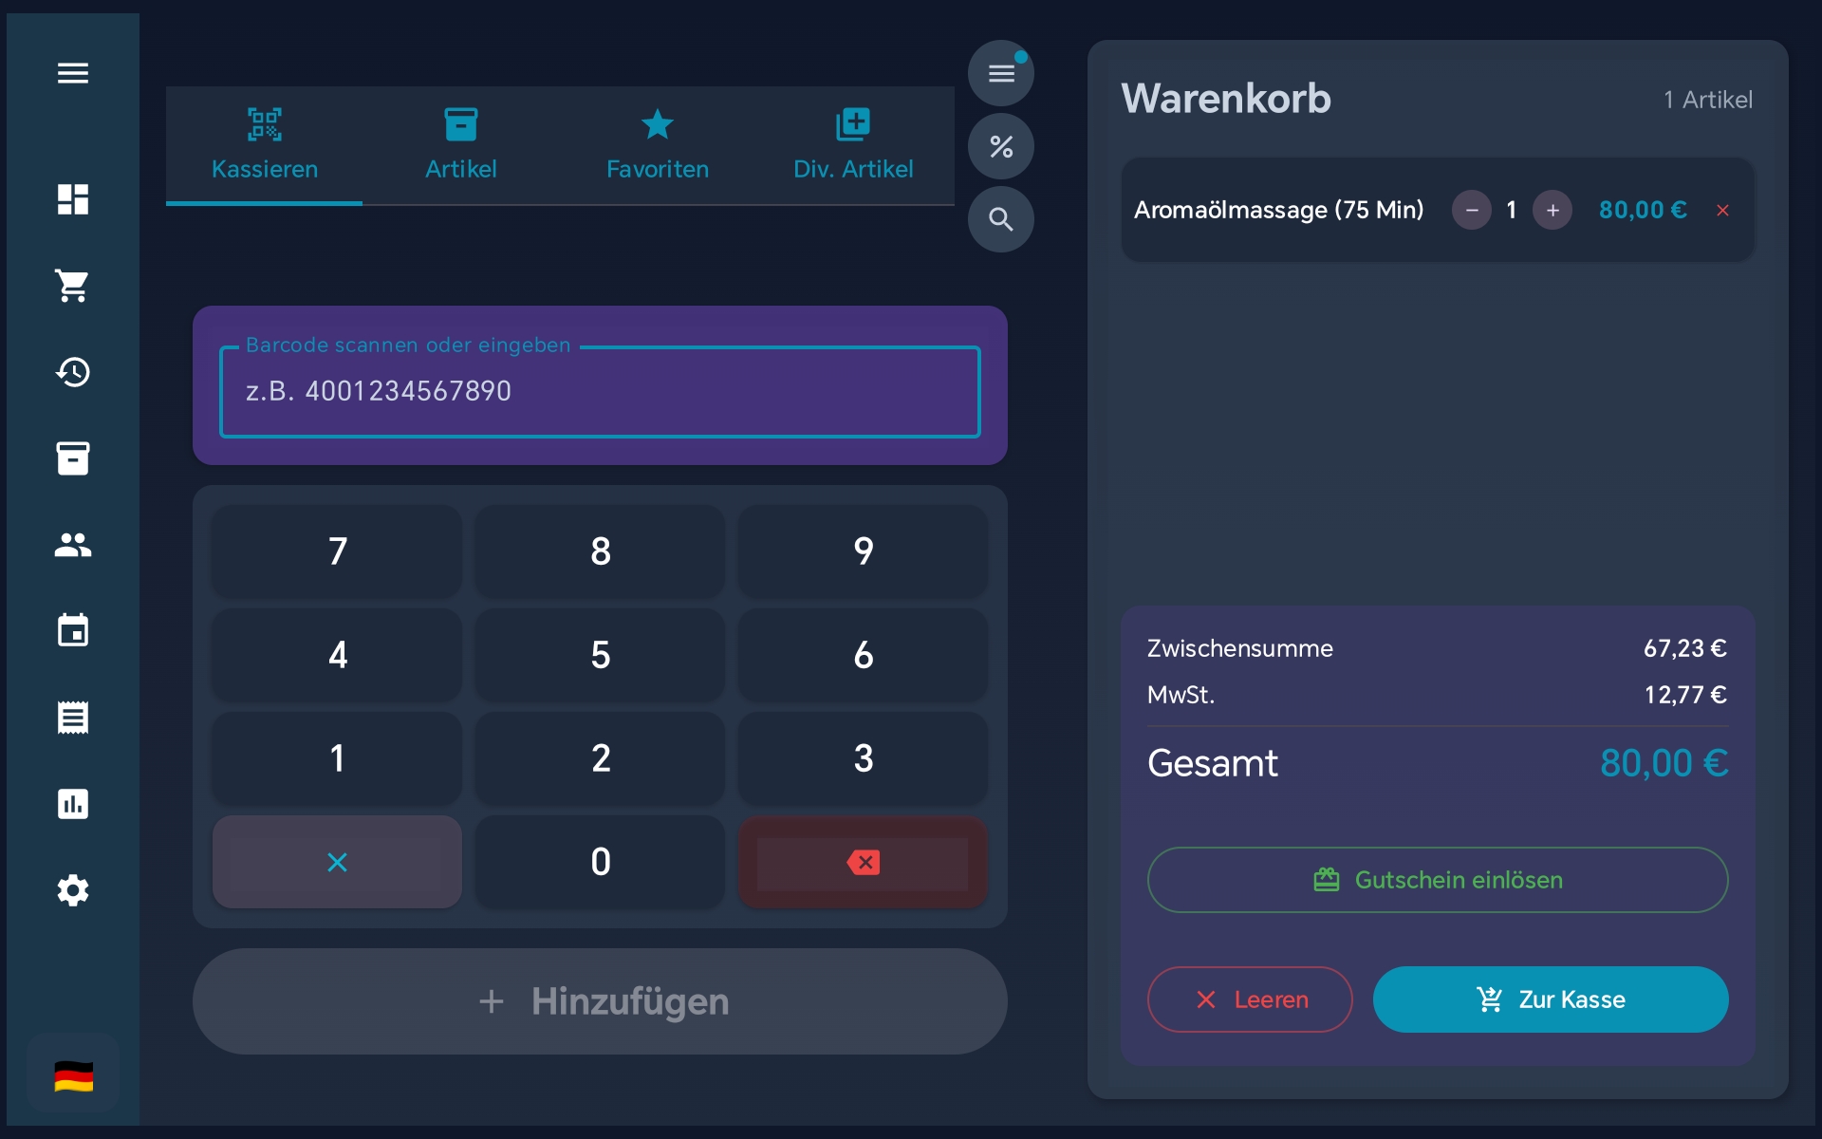This screenshot has width=1822, height=1139.
Task: Open the settings gear in sidebar
Action: 73,890
